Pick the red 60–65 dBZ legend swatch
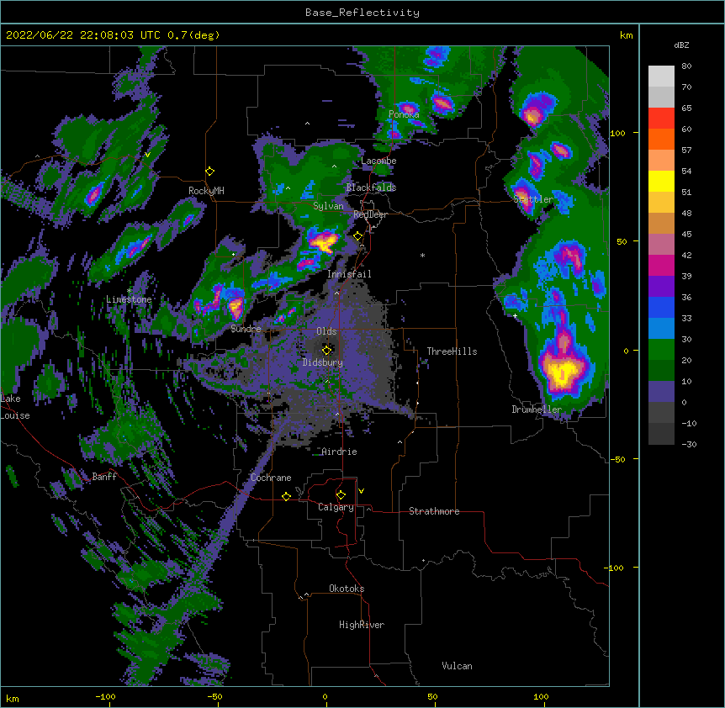 pos(661,119)
